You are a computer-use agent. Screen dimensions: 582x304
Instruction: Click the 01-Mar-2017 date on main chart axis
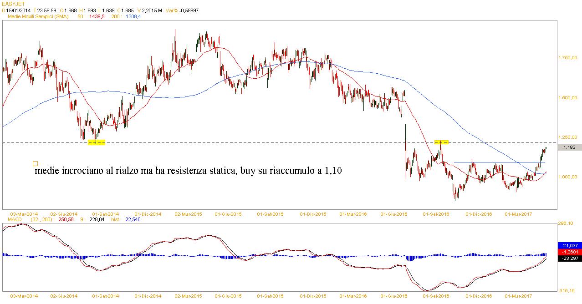coord(520,213)
